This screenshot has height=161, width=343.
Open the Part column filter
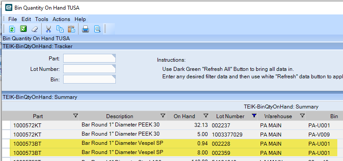click(x=75, y=115)
